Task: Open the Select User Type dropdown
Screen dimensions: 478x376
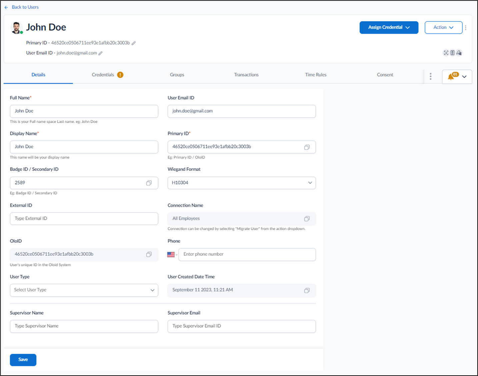Action: [x=84, y=290]
